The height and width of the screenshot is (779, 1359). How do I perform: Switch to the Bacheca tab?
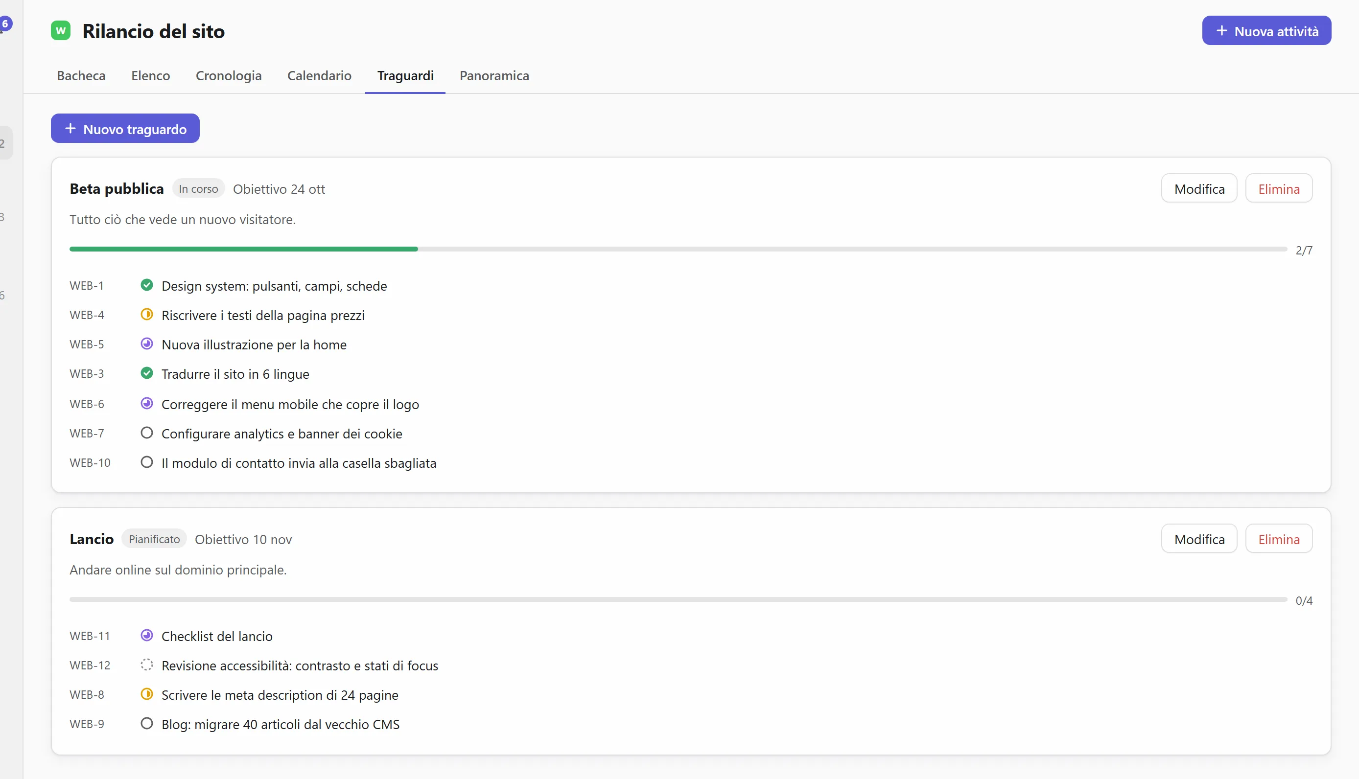click(81, 75)
